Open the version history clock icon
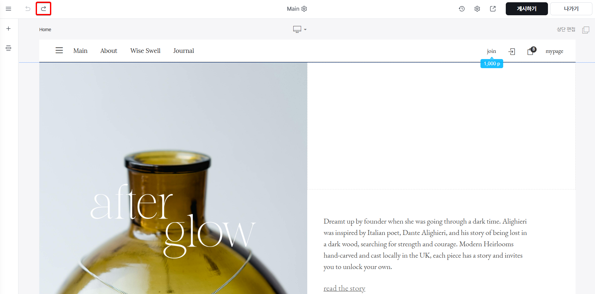Image resolution: width=595 pixels, height=294 pixels. point(462,9)
